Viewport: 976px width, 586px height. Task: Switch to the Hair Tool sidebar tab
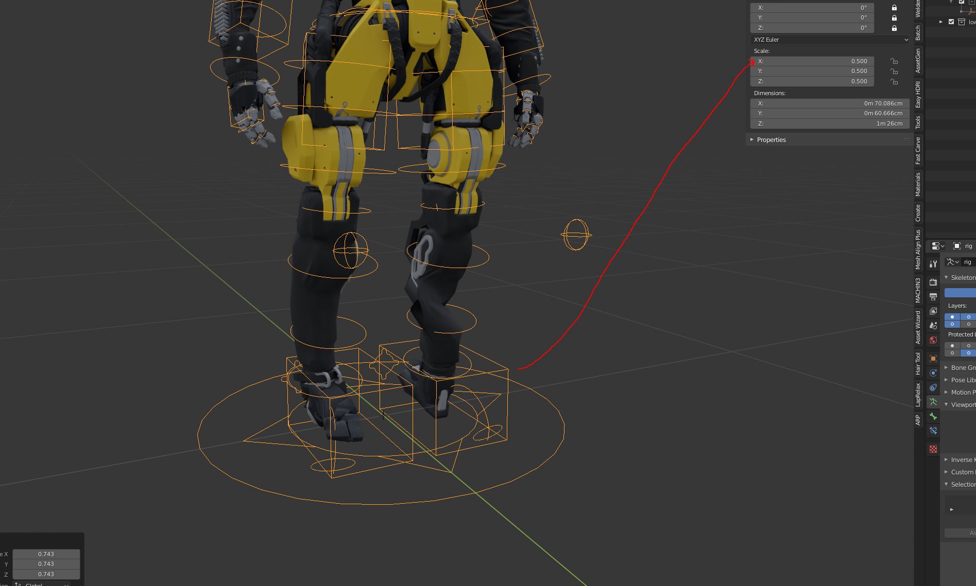pos(918,364)
